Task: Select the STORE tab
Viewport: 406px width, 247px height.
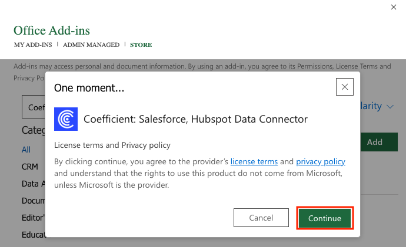Action: click(x=141, y=45)
